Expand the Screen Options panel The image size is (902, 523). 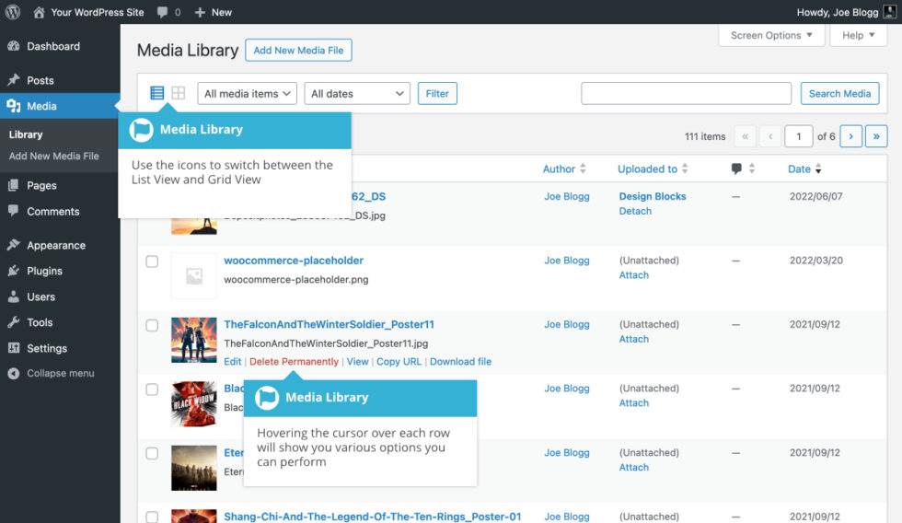771,35
